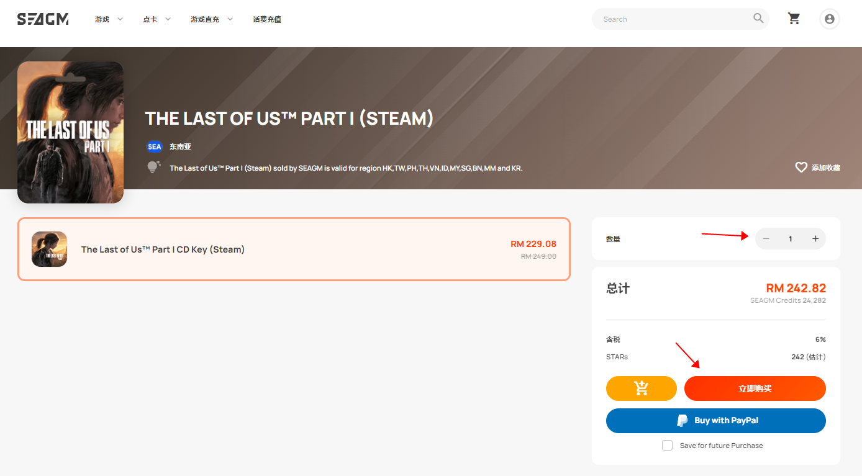
Task: Increase quantity with plus button
Action: pyautogui.click(x=815, y=239)
